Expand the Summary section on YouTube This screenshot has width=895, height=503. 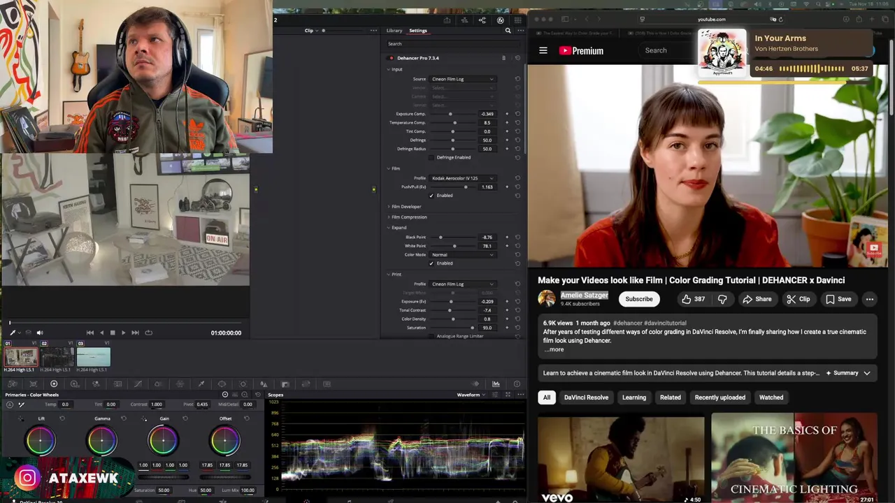(x=849, y=373)
